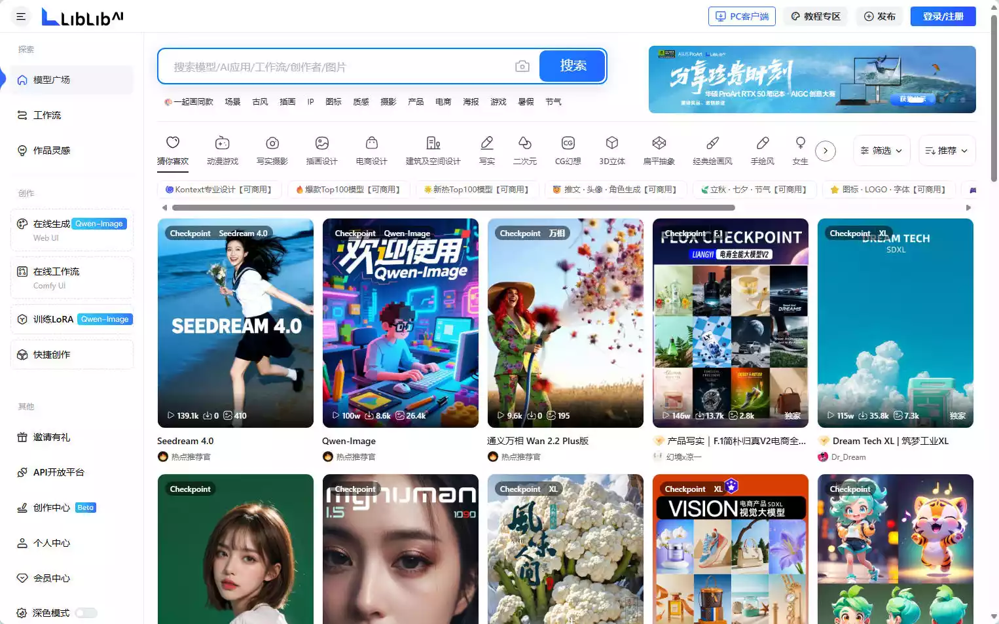Open the 推荐 sorting dropdown
This screenshot has height=624, width=999.
pyautogui.click(x=947, y=150)
